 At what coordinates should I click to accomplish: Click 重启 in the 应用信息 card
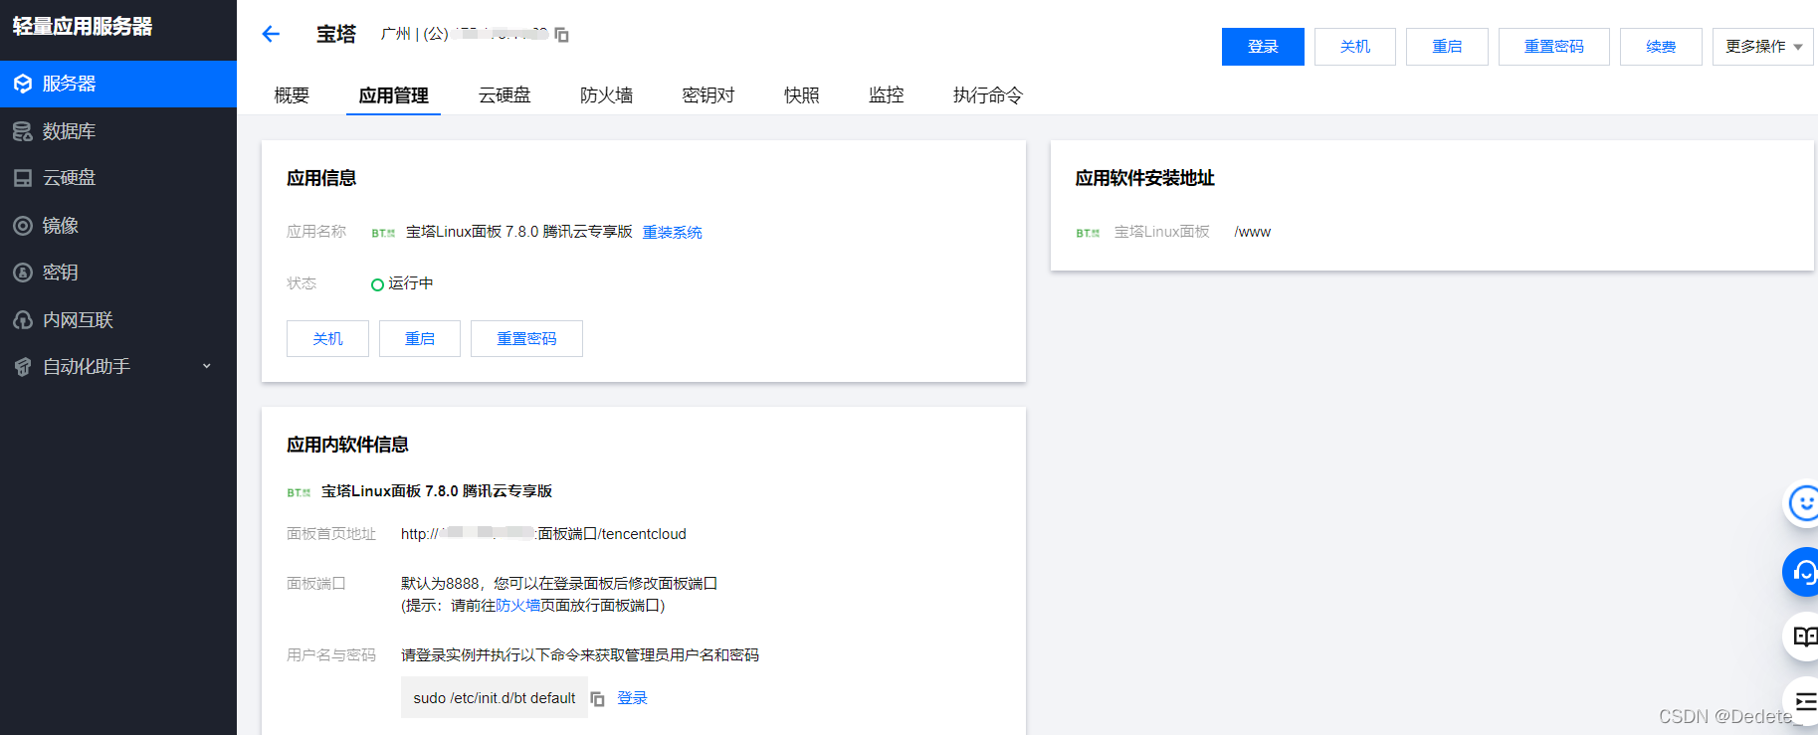click(x=420, y=339)
